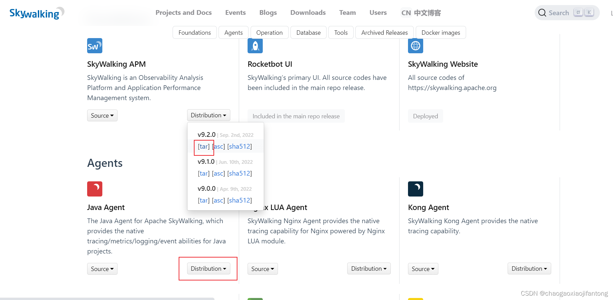Click the Search input field
The height and width of the screenshot is (300, 613).
coord(567,13)
